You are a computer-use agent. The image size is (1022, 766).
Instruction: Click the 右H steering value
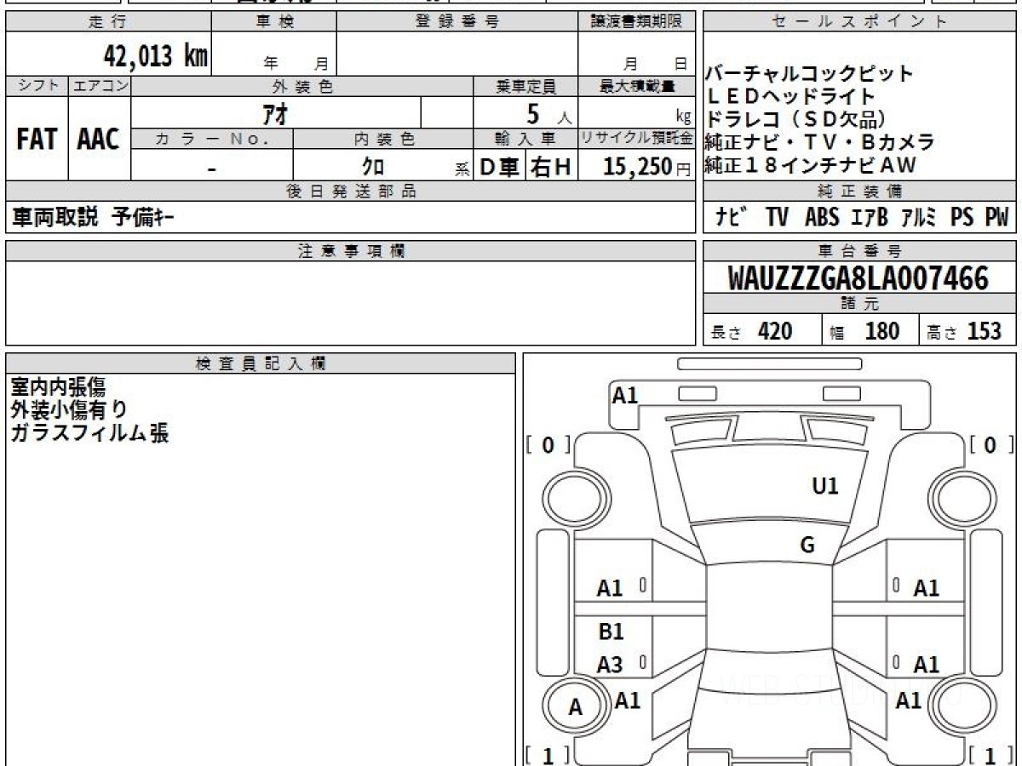click(x=551, y=167)
